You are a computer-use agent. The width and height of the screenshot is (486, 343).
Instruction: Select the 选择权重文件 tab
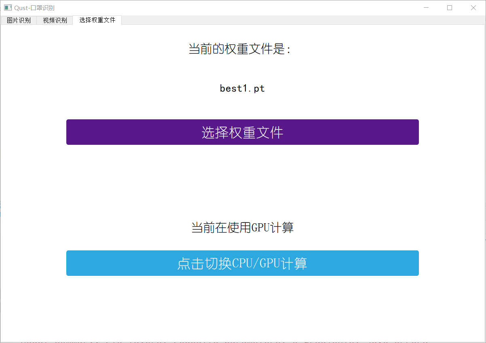[97, 20]
